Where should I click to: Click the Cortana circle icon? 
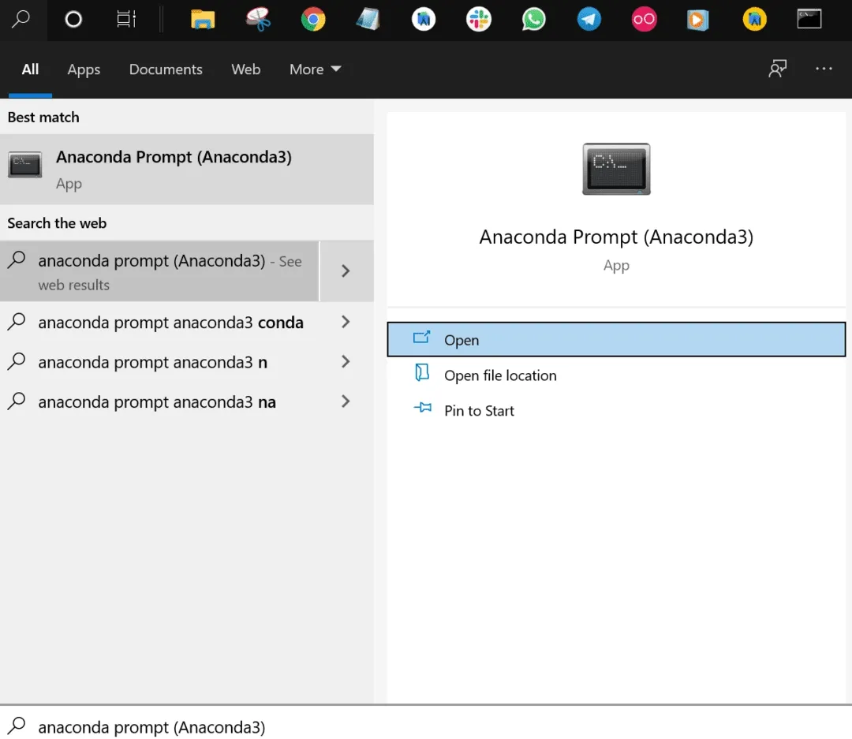tap(73, 20)
